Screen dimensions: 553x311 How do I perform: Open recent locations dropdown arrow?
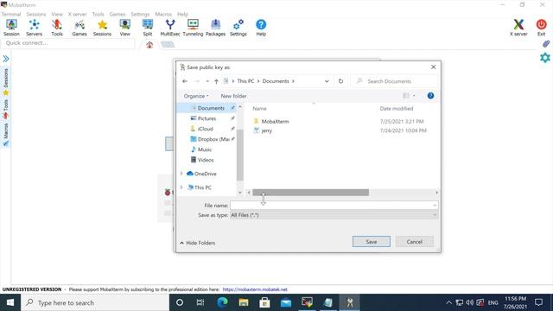207,81
